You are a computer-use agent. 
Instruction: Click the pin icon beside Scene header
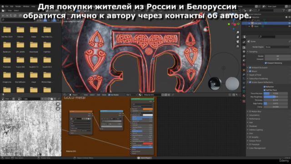click(x=289, y=41)
